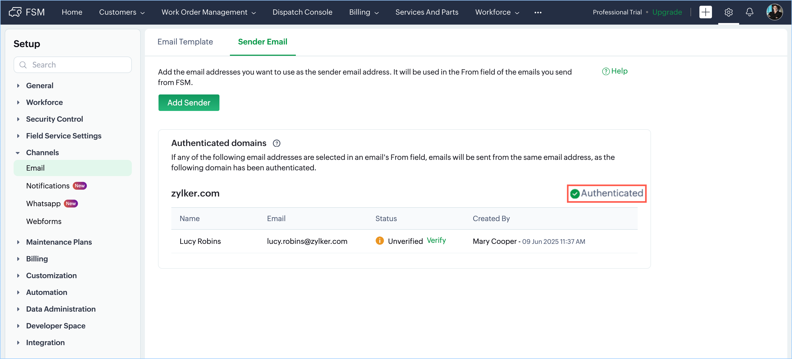Click the Add Sender button

[189, 103]
